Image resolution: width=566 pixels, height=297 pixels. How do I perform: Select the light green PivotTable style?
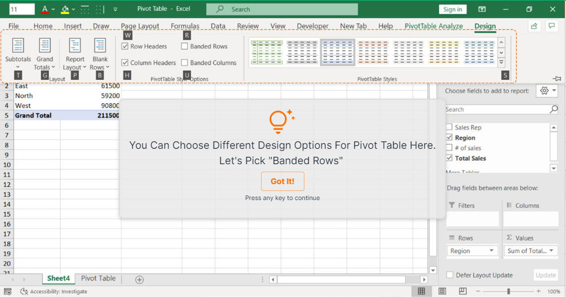point(267,52)
